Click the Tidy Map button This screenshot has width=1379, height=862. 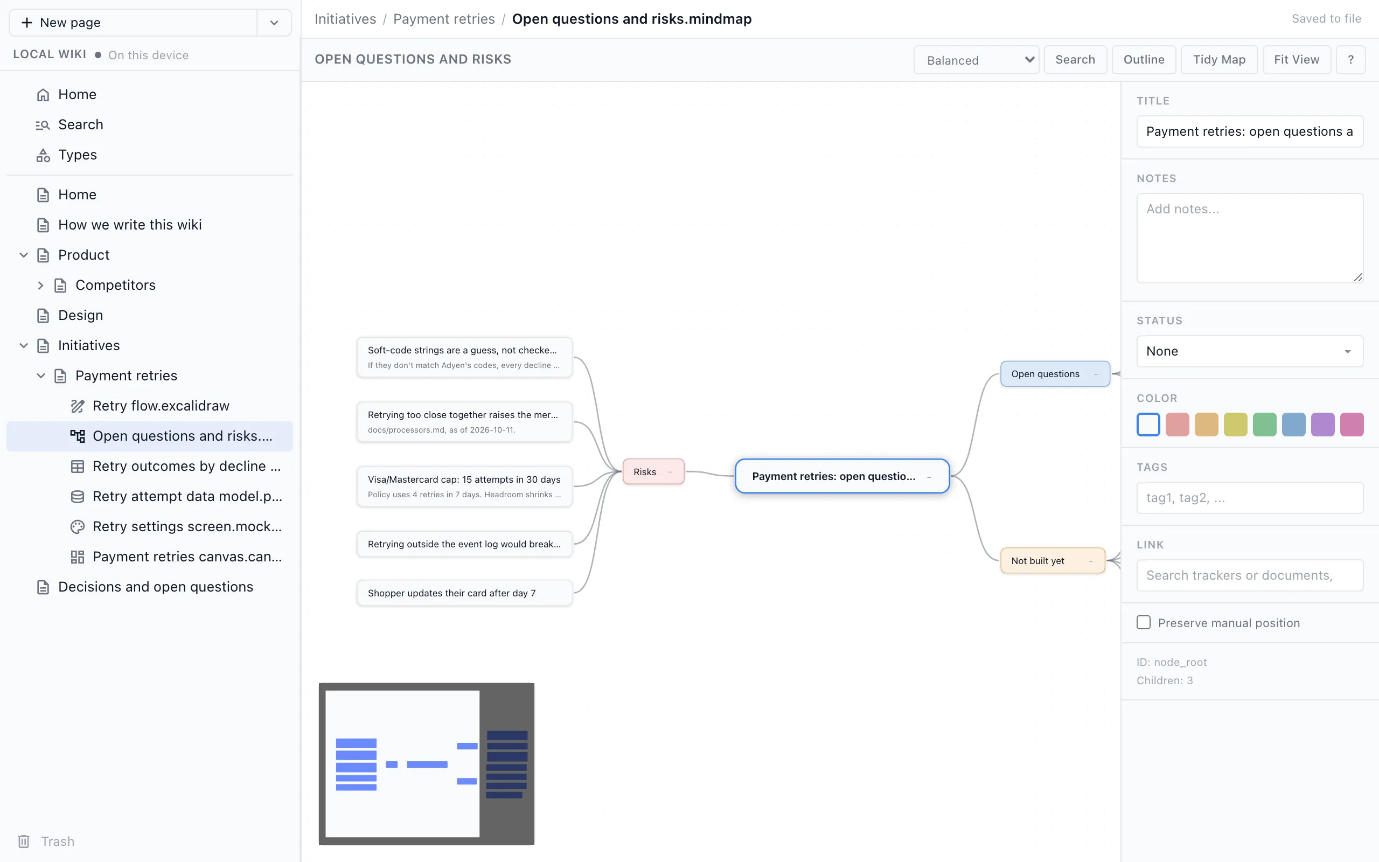1219,60
